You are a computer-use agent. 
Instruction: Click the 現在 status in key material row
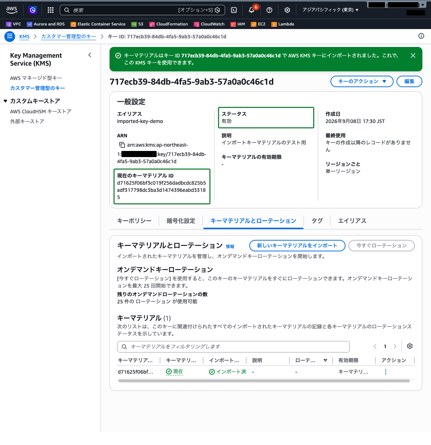pos(175,372)
